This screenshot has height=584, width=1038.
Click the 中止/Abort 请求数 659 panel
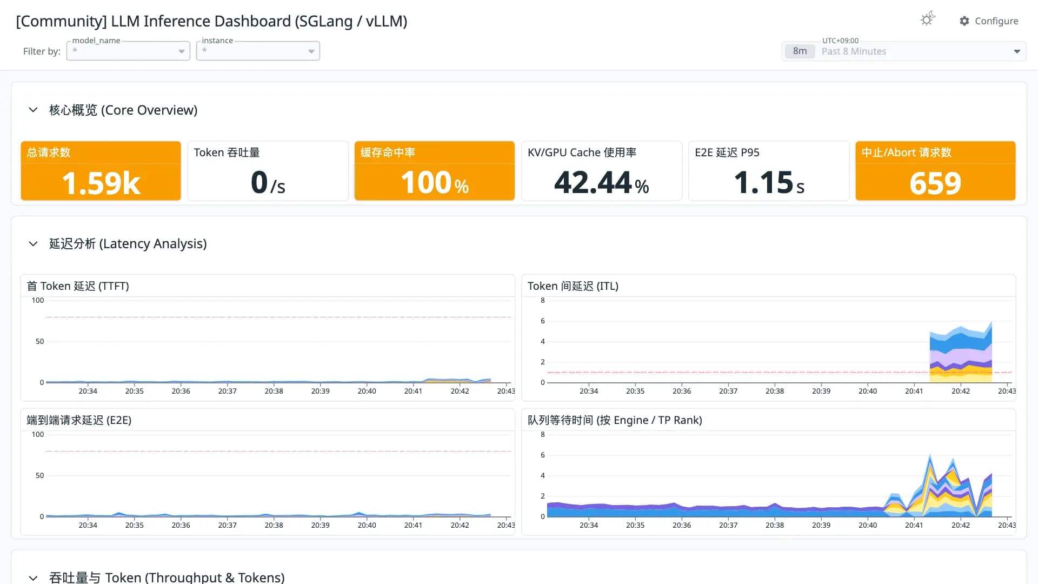coord(935,171)
